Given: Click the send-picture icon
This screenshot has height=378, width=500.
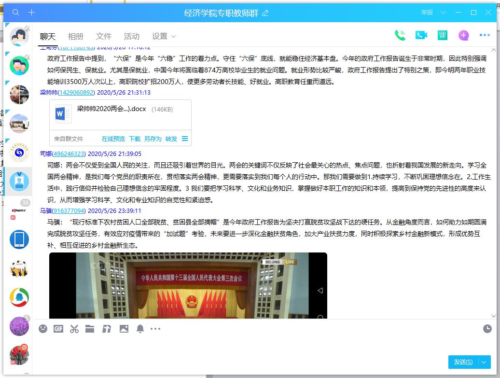Looking at the screenshot, I should pos(124,329).
